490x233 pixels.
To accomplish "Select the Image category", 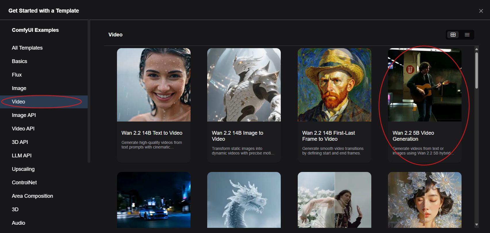I will tap(44, 88).
